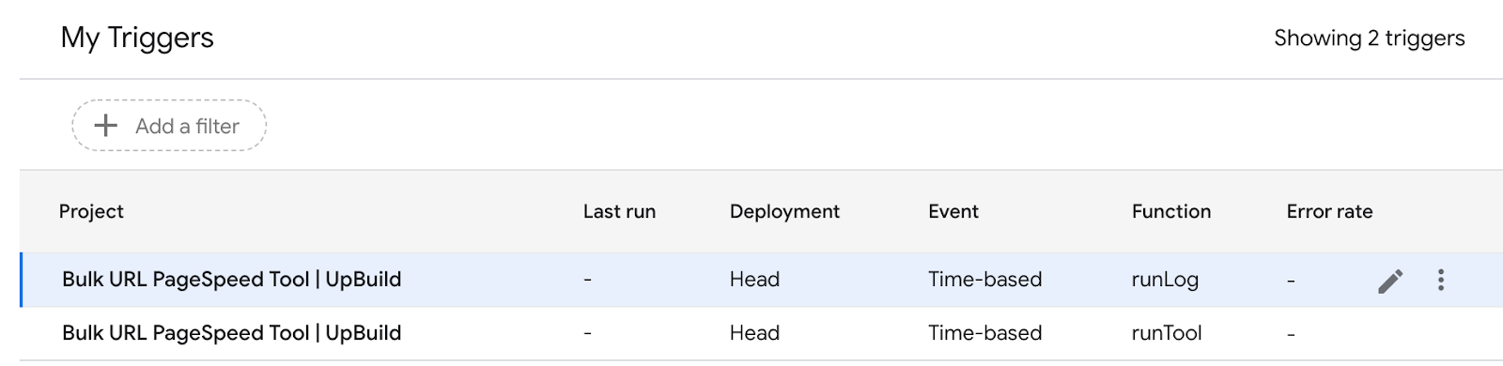1503x366 pixels.
Task: Click the Showing 2 triggers label
Action: [x=1369, y=38]
